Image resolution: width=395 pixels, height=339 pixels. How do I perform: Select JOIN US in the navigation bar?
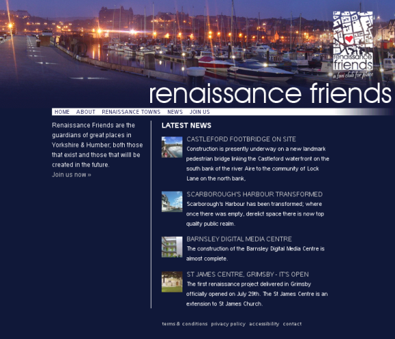tap(200, 112)
